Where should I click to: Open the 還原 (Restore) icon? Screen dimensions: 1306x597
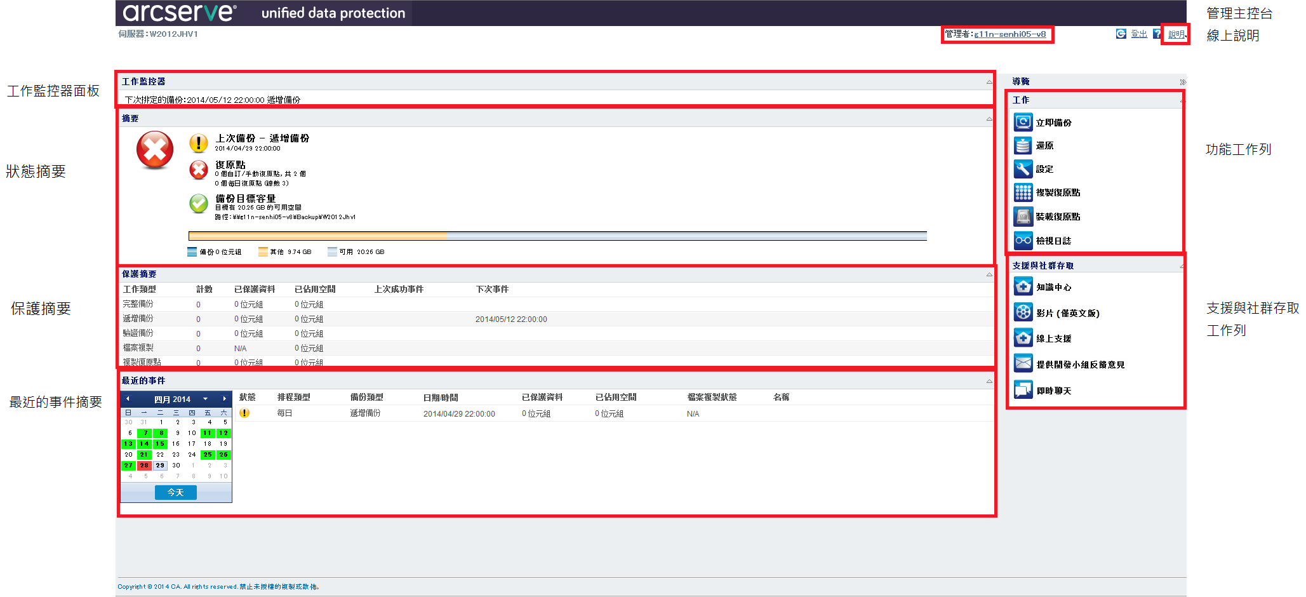tap(1023, 145)
